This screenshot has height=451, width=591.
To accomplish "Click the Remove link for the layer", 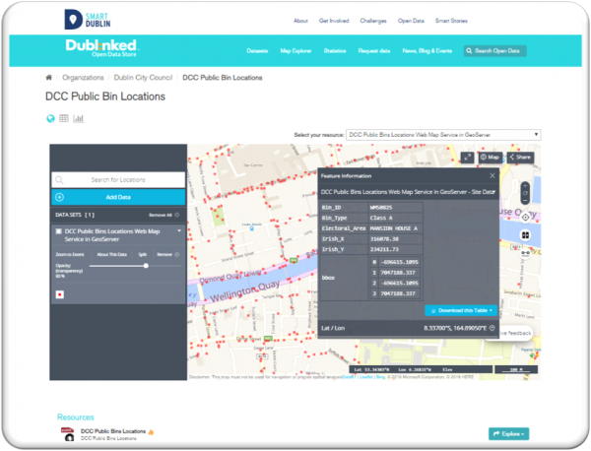I will (164, 255).
